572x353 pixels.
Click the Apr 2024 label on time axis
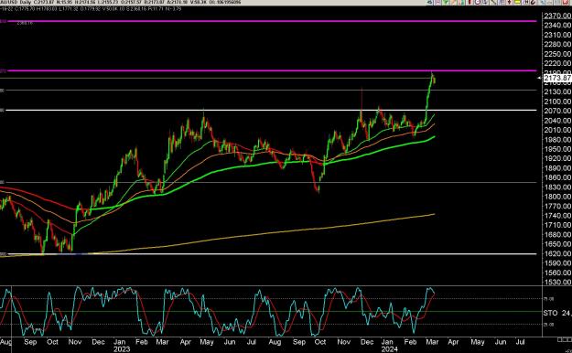click(453, 342)
